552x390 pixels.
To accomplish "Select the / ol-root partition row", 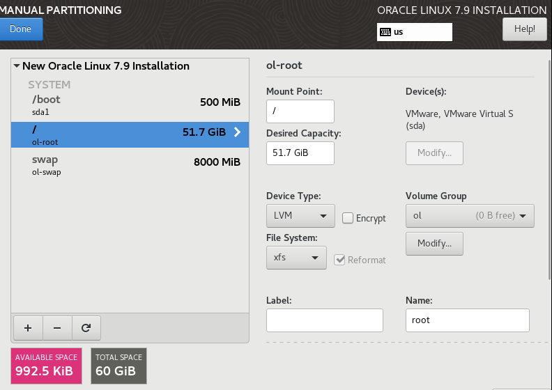I will [130, 134].
